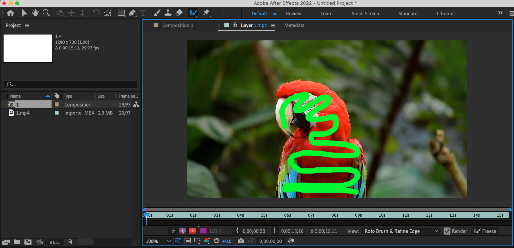Select the Horizontal Type tool
The image size is (514, 248).
(143, 13)
